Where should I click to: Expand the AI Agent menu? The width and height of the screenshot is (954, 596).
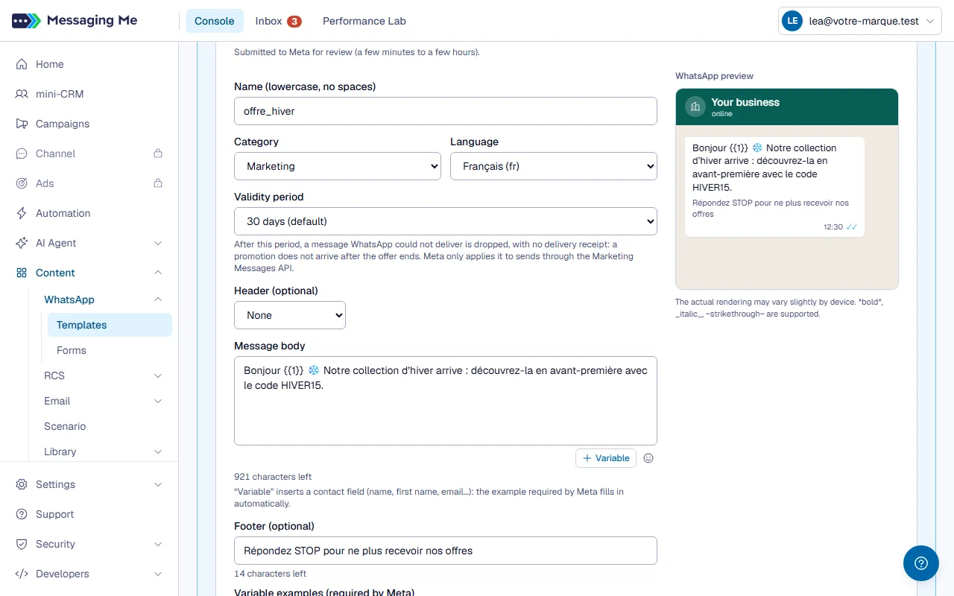tap(89, 243)
